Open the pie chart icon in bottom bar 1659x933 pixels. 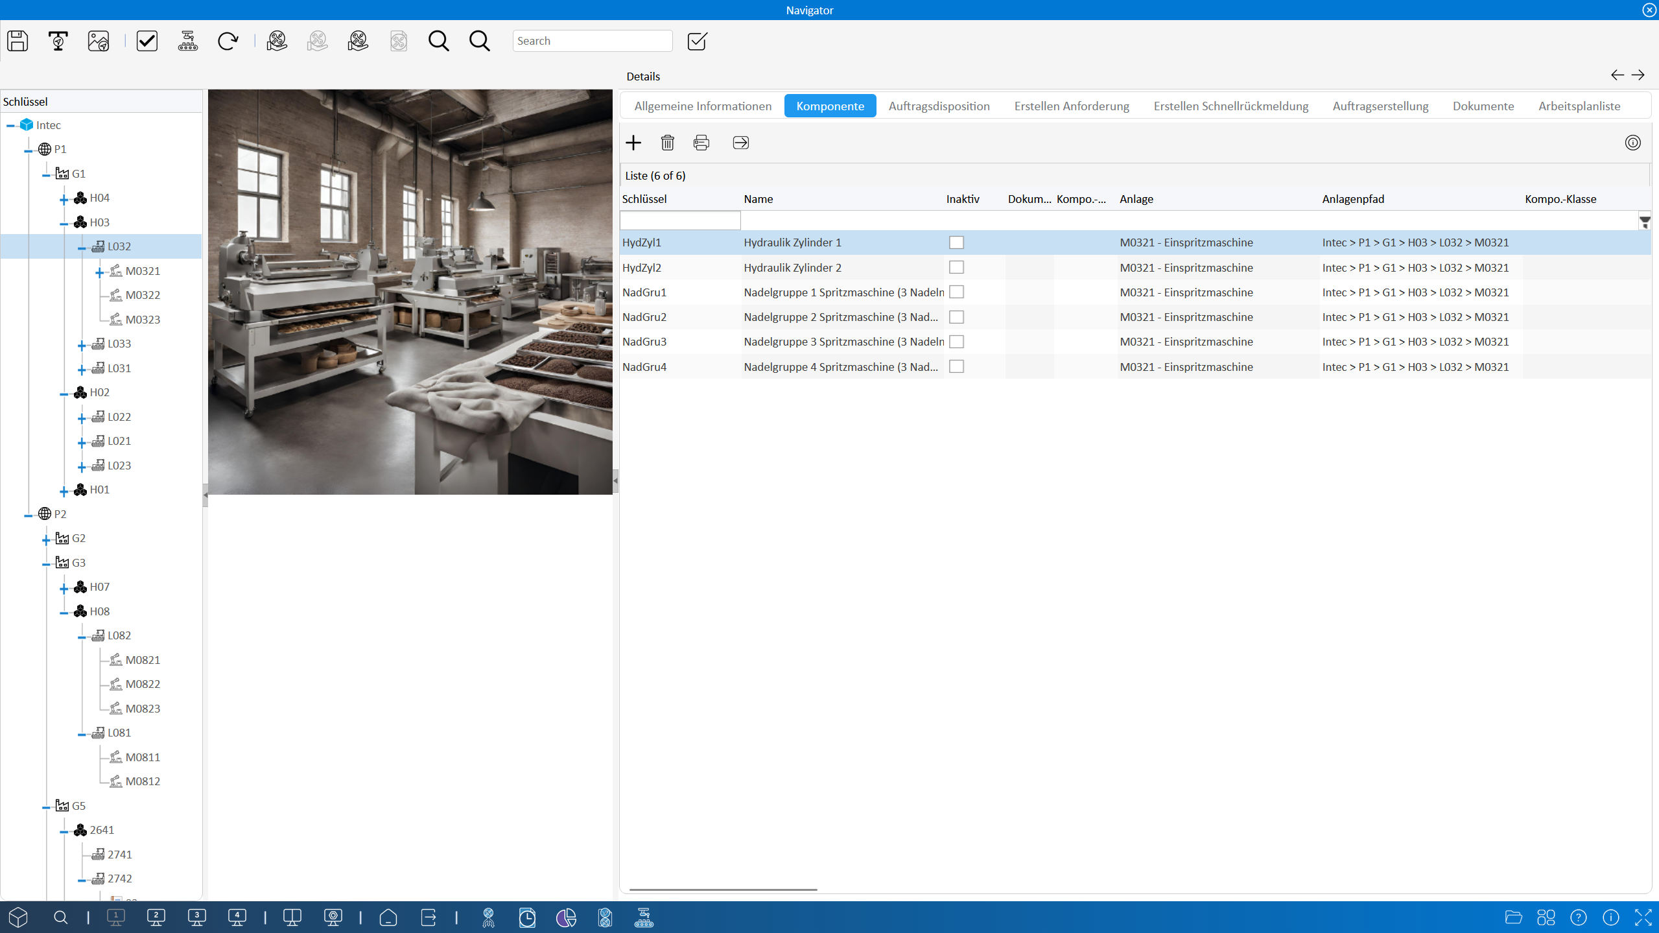(x=566, y=917)
